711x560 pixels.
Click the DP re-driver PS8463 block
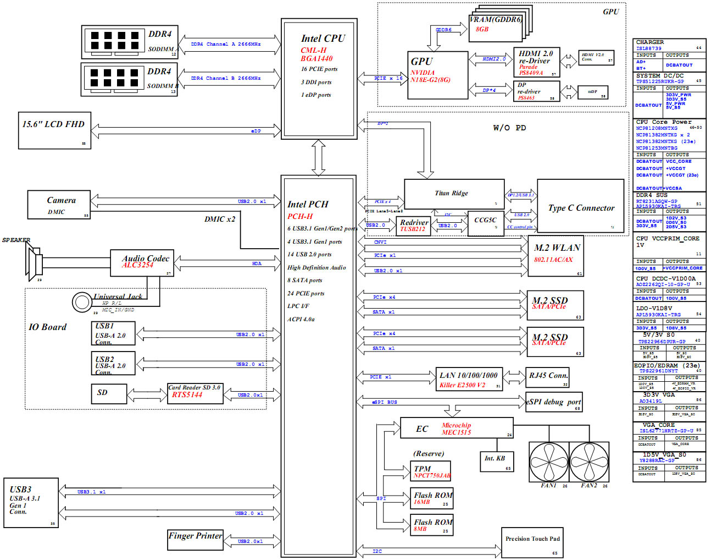click(537, 91)
